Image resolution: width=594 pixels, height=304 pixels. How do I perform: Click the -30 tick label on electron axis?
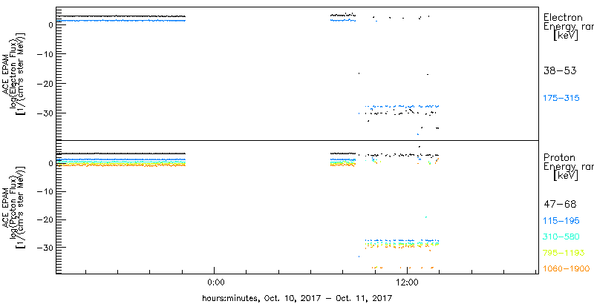click(x=45, y=113)
